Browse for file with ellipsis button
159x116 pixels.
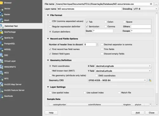(x=156, y=4)
